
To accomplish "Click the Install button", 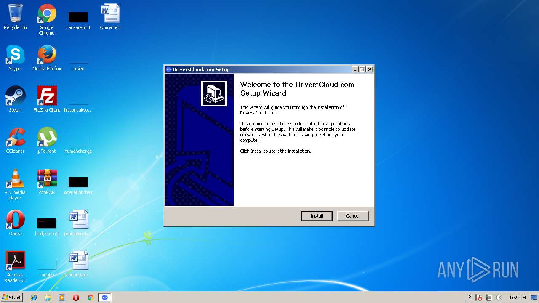I will tap(317, 216).
